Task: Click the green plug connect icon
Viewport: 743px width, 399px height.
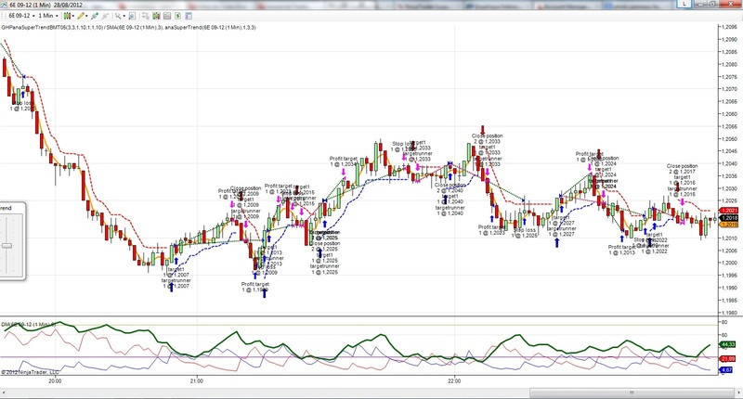Action: [x=95, y=16]
